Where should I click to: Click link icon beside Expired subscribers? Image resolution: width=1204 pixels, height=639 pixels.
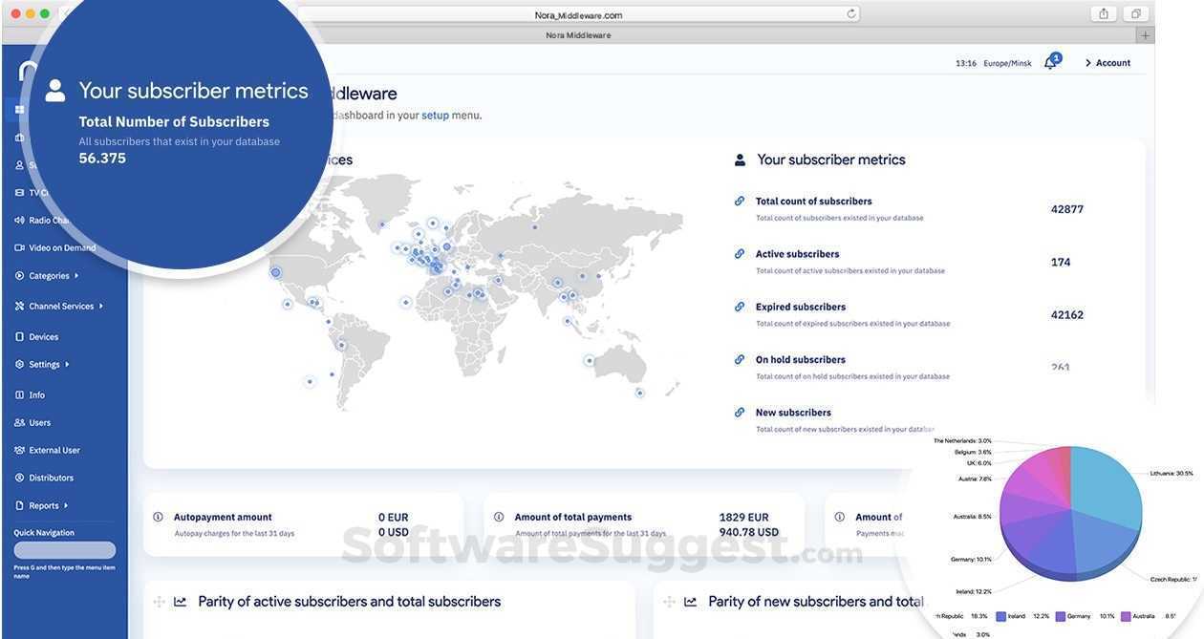[x=740, y=307]
